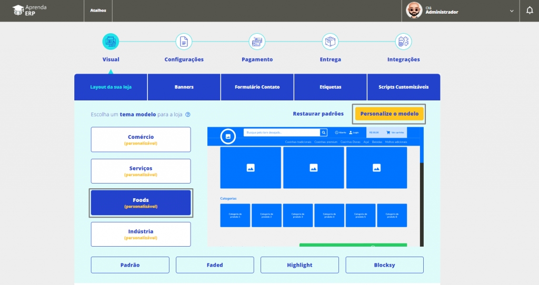Click the Administrador profile avatar
The image size is (539, 285).
pos(414,11)
